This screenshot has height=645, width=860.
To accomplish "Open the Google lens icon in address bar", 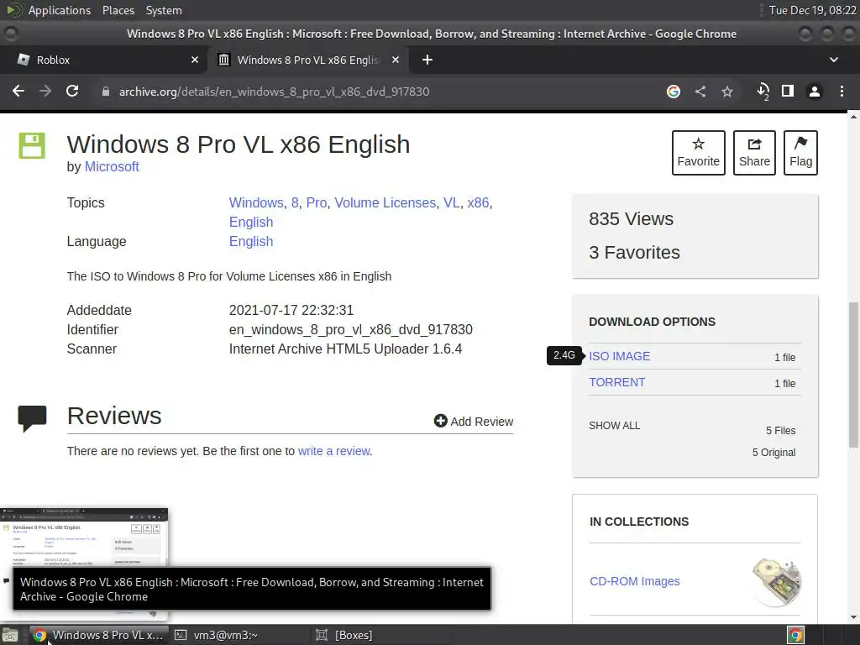I will point(673,92).
